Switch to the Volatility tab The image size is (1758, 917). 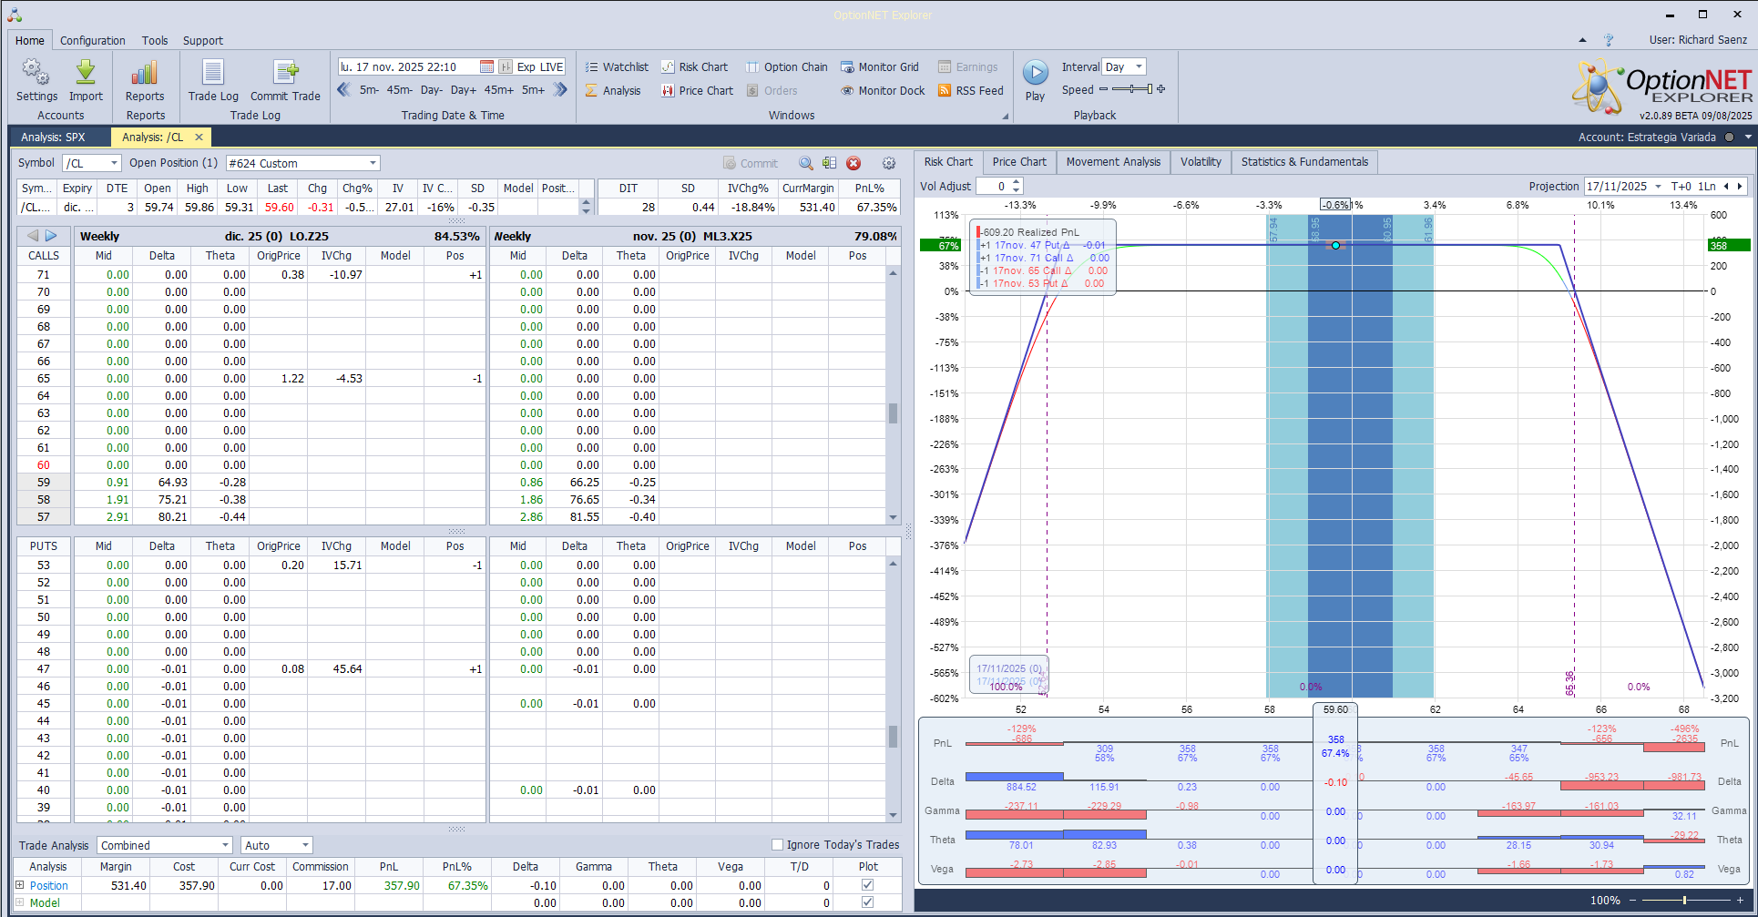pos(1201,162)
